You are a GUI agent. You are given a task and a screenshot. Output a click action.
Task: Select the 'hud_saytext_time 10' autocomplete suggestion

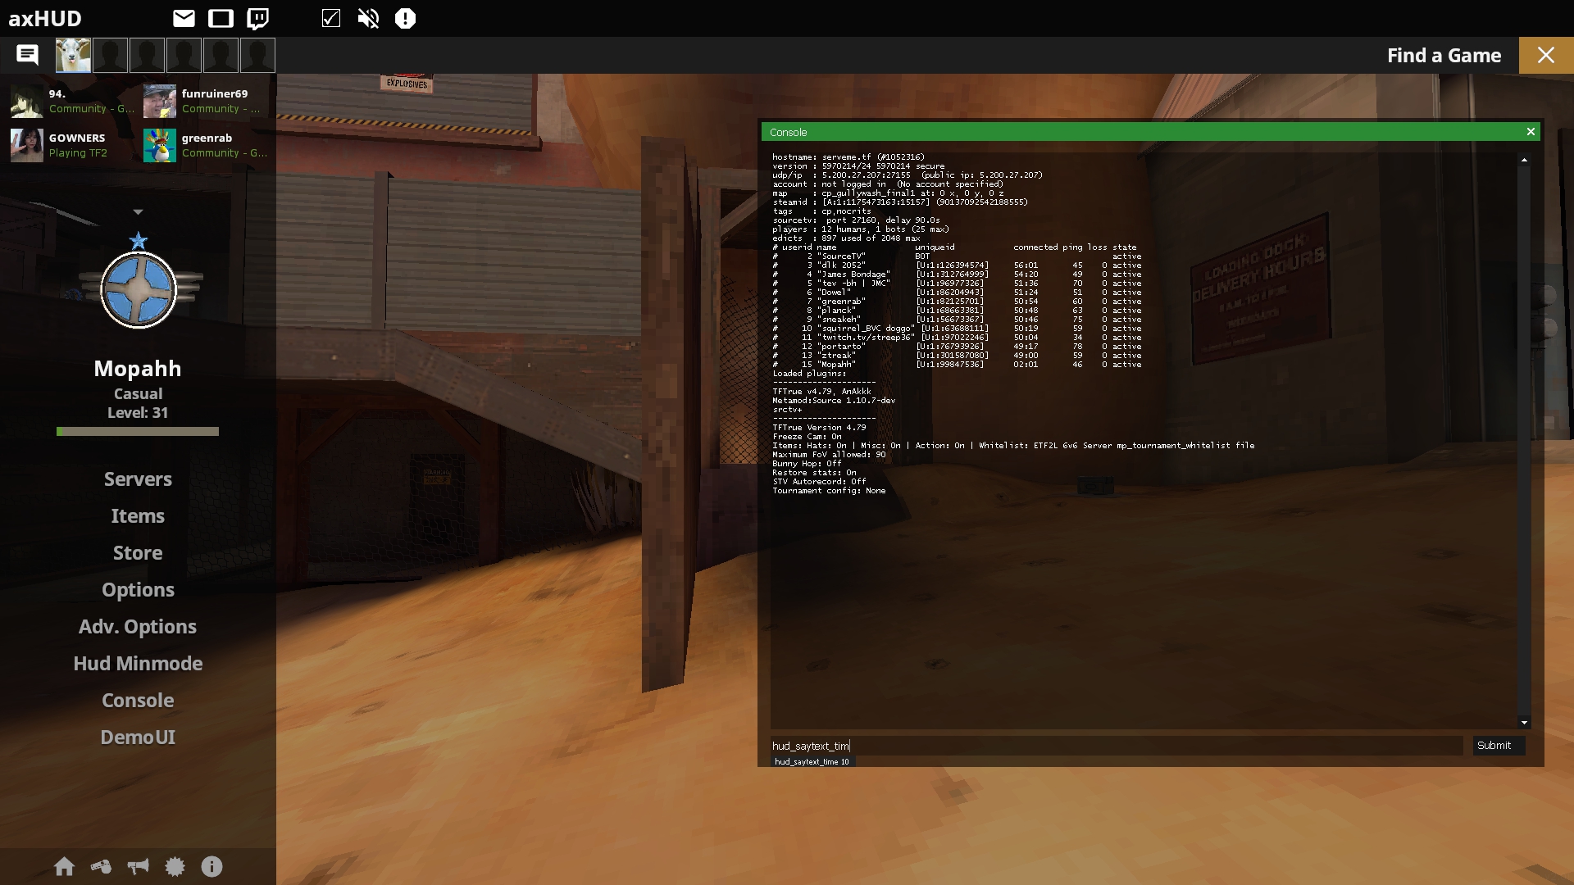tap(812, 762)
